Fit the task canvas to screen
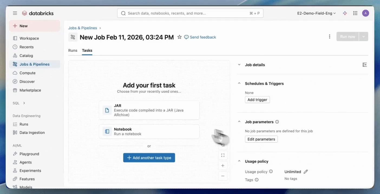This screenshot has width=380, height=194. click(x=223, y=155)
